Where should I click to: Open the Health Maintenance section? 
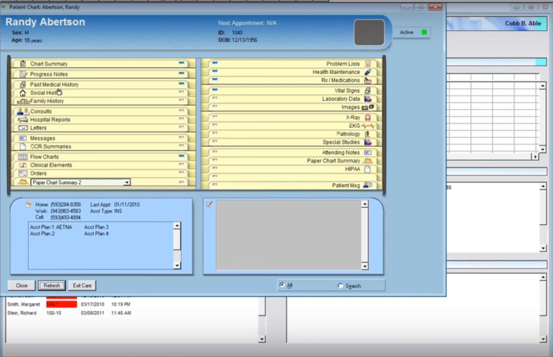coord(336,72)
